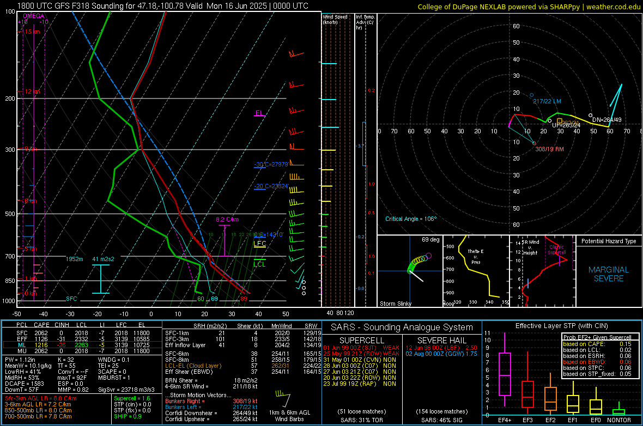This screenshot has width=643, height=426.
Task: Click the "69 deg" slinky tilt value
Action: [430, 239]
